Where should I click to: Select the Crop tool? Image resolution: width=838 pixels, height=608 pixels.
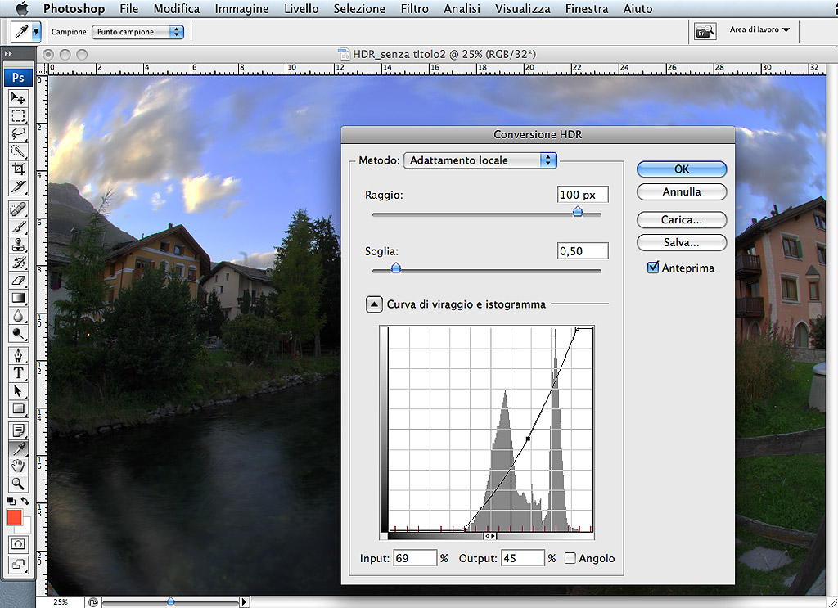click(18, 169)
